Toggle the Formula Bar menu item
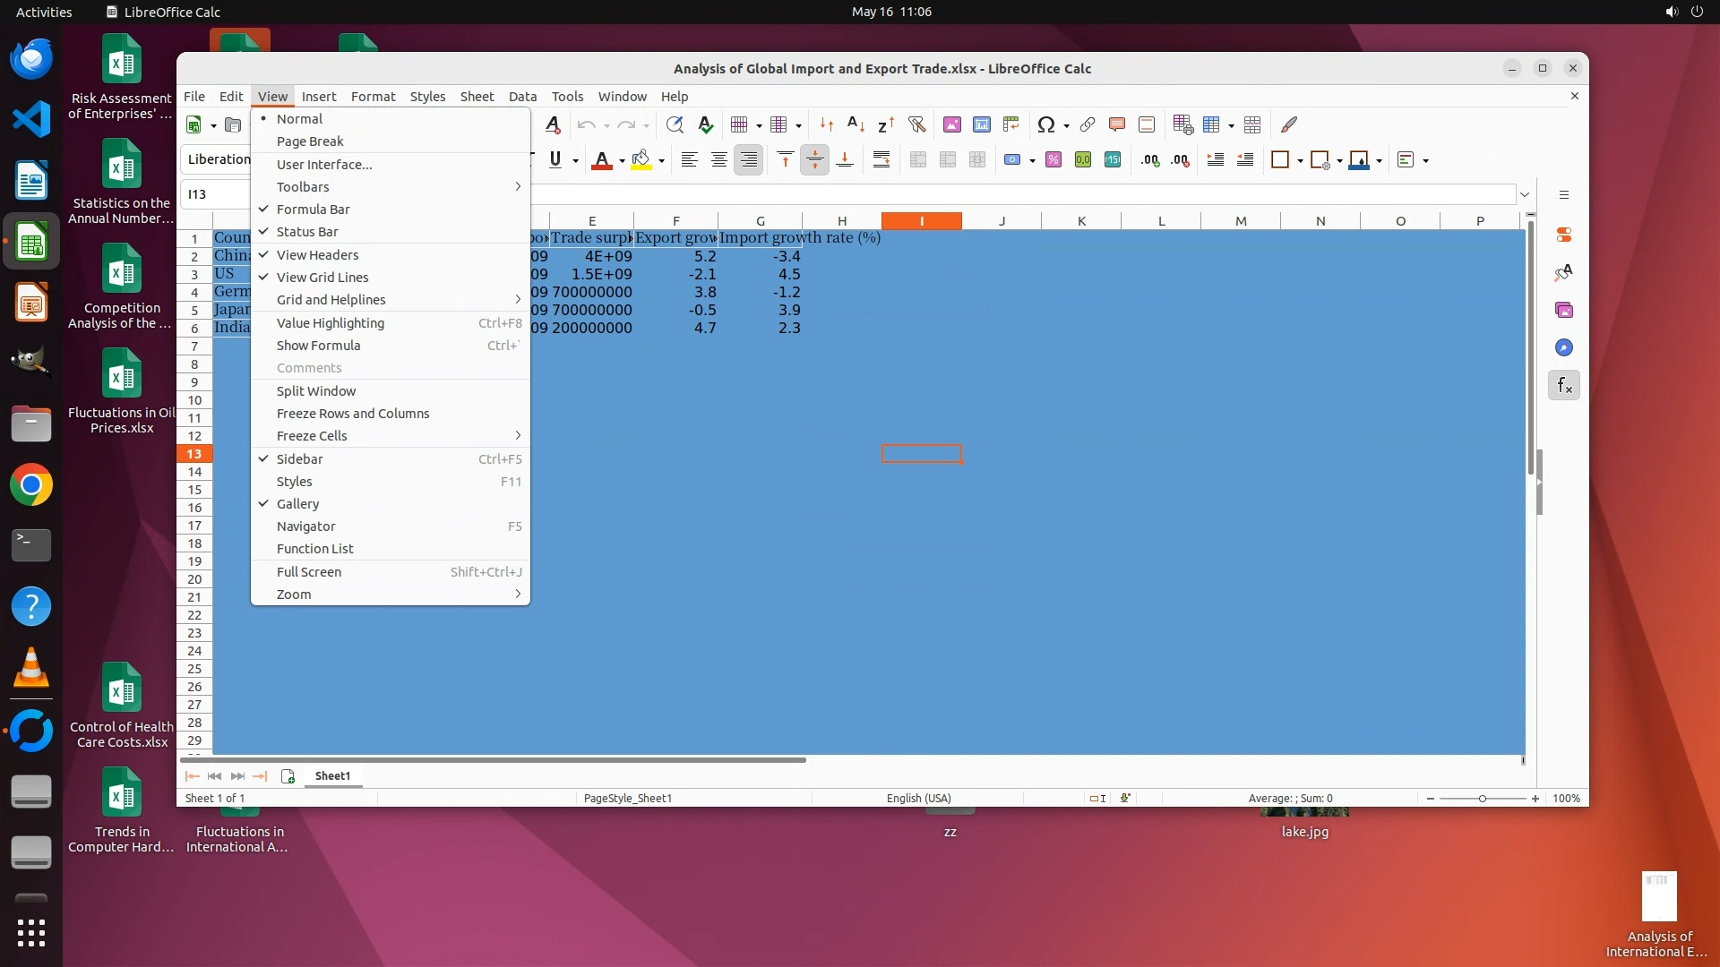This screenshot has height=967, width=1720. coord(313,210)
